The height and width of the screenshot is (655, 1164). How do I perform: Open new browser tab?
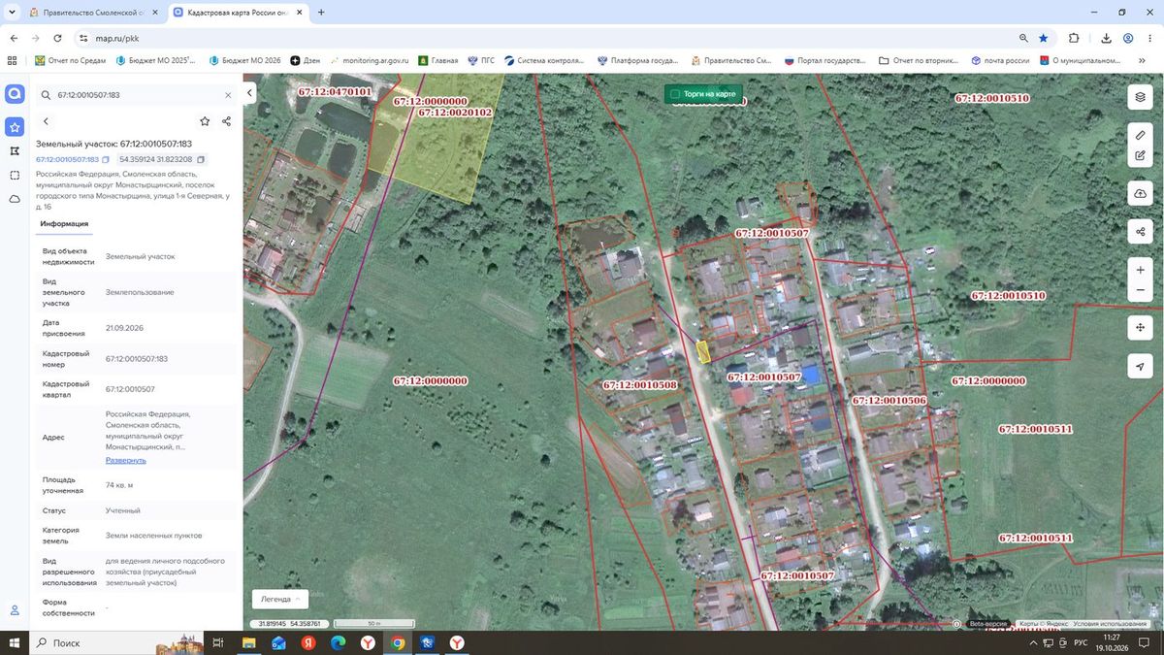pos(321,13)
